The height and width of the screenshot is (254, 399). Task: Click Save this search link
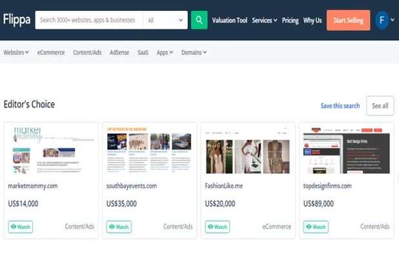tap(340, 106)
